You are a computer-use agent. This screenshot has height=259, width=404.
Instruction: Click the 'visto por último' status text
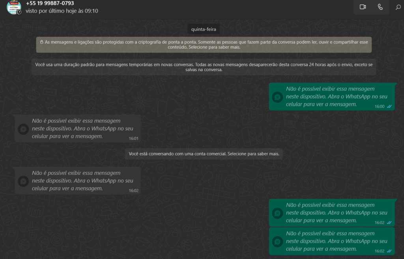(62, 11)
